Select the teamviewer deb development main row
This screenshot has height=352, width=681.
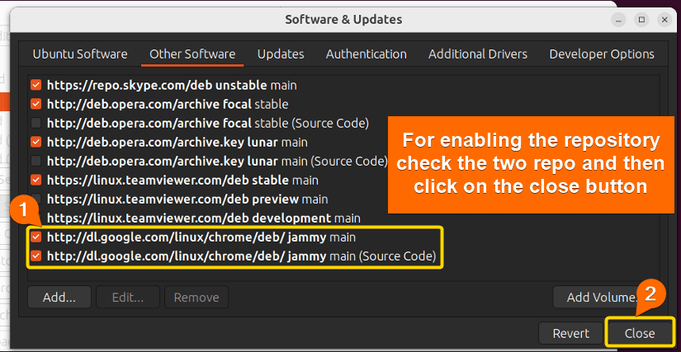(203, 218)
